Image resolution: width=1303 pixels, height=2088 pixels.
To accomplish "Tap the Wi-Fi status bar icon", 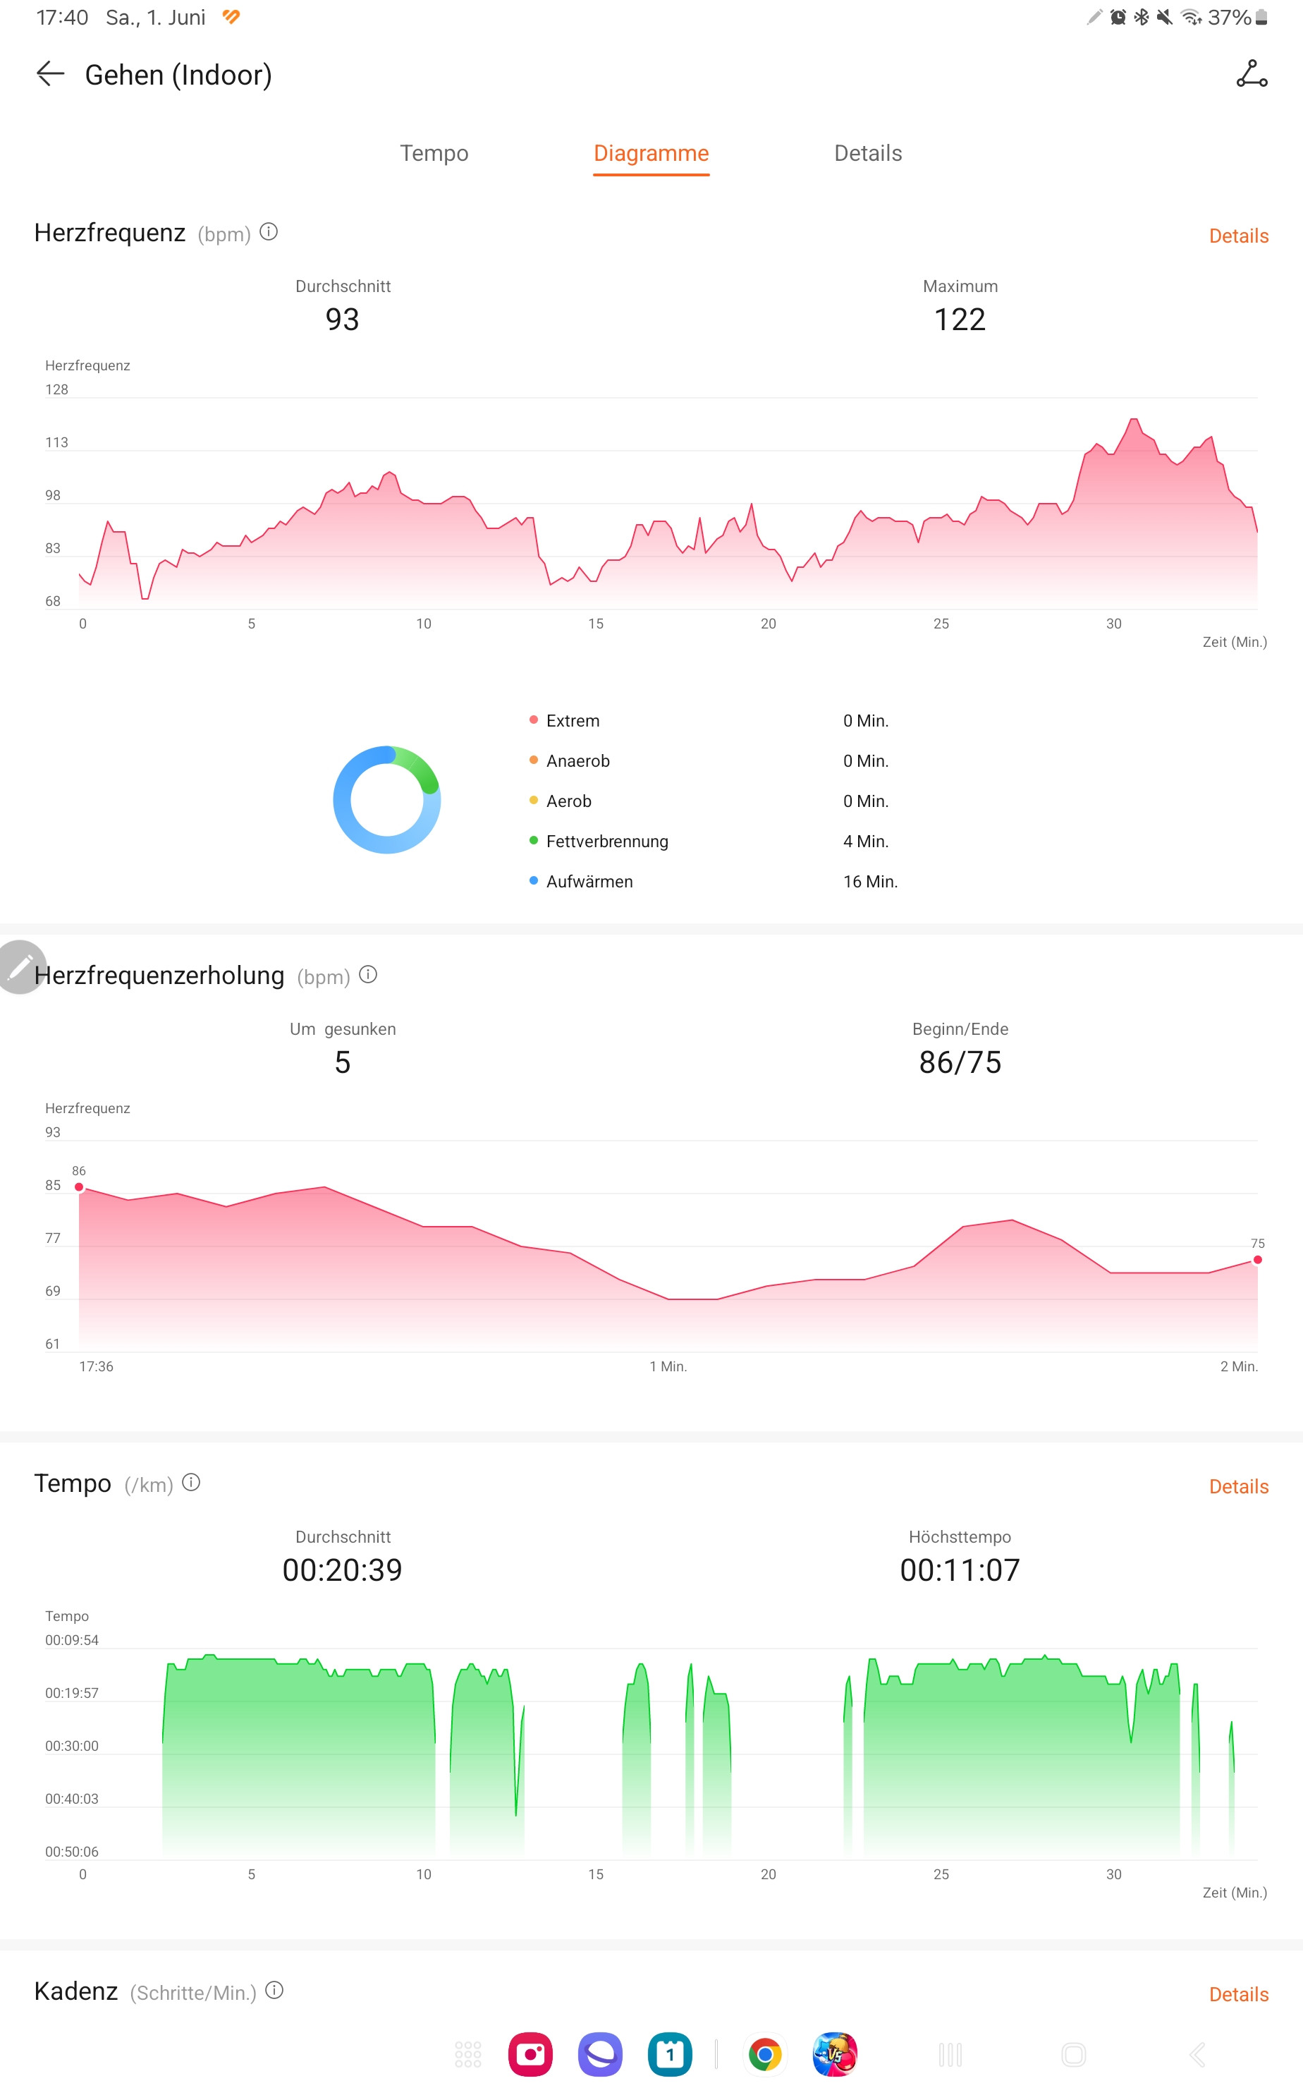I will coord(1191,17).
